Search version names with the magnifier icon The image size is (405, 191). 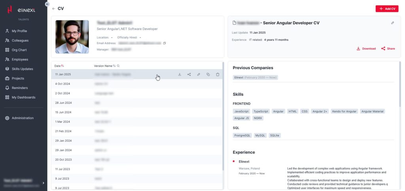118,66
